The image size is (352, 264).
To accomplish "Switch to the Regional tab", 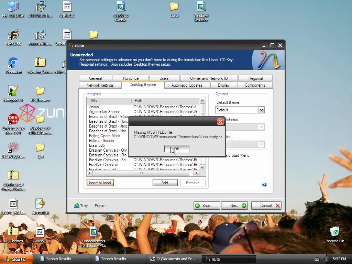I will coord(255,78).
